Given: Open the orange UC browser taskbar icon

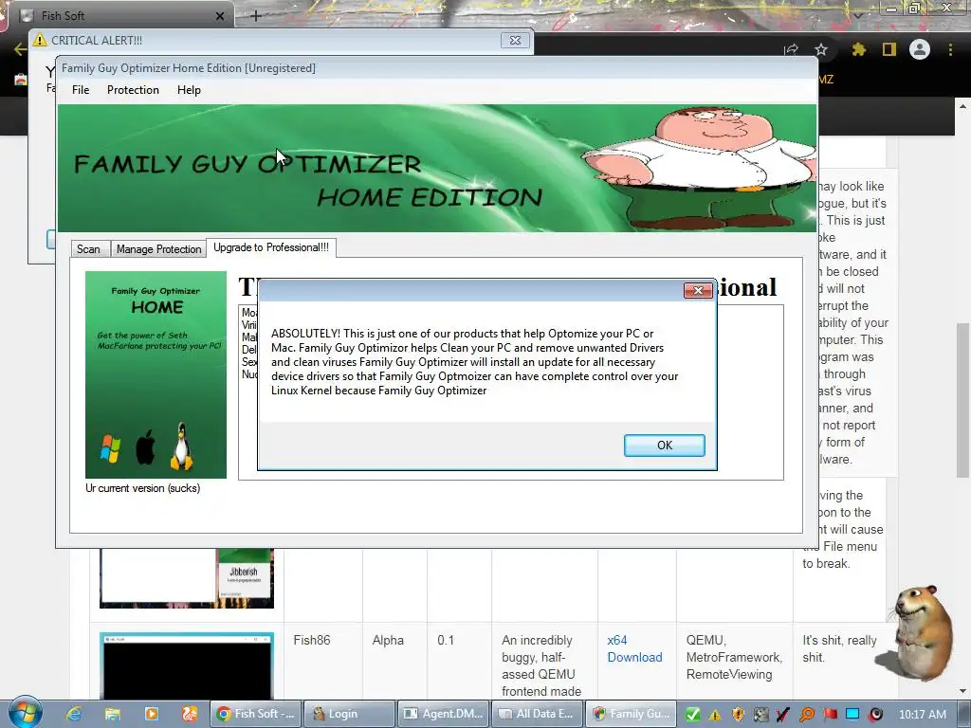Looking at the screenshot, I should [x=190, y=714].
